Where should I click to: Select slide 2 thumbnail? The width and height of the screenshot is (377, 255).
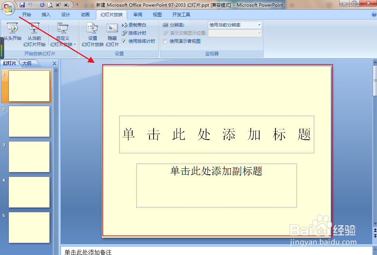29,121
